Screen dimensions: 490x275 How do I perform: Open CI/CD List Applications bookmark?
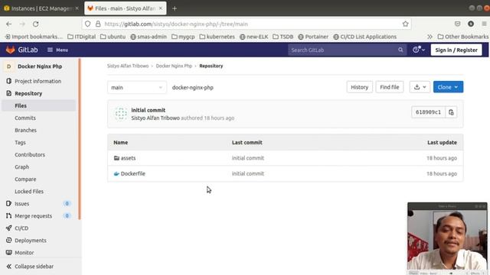pos(364,37)
